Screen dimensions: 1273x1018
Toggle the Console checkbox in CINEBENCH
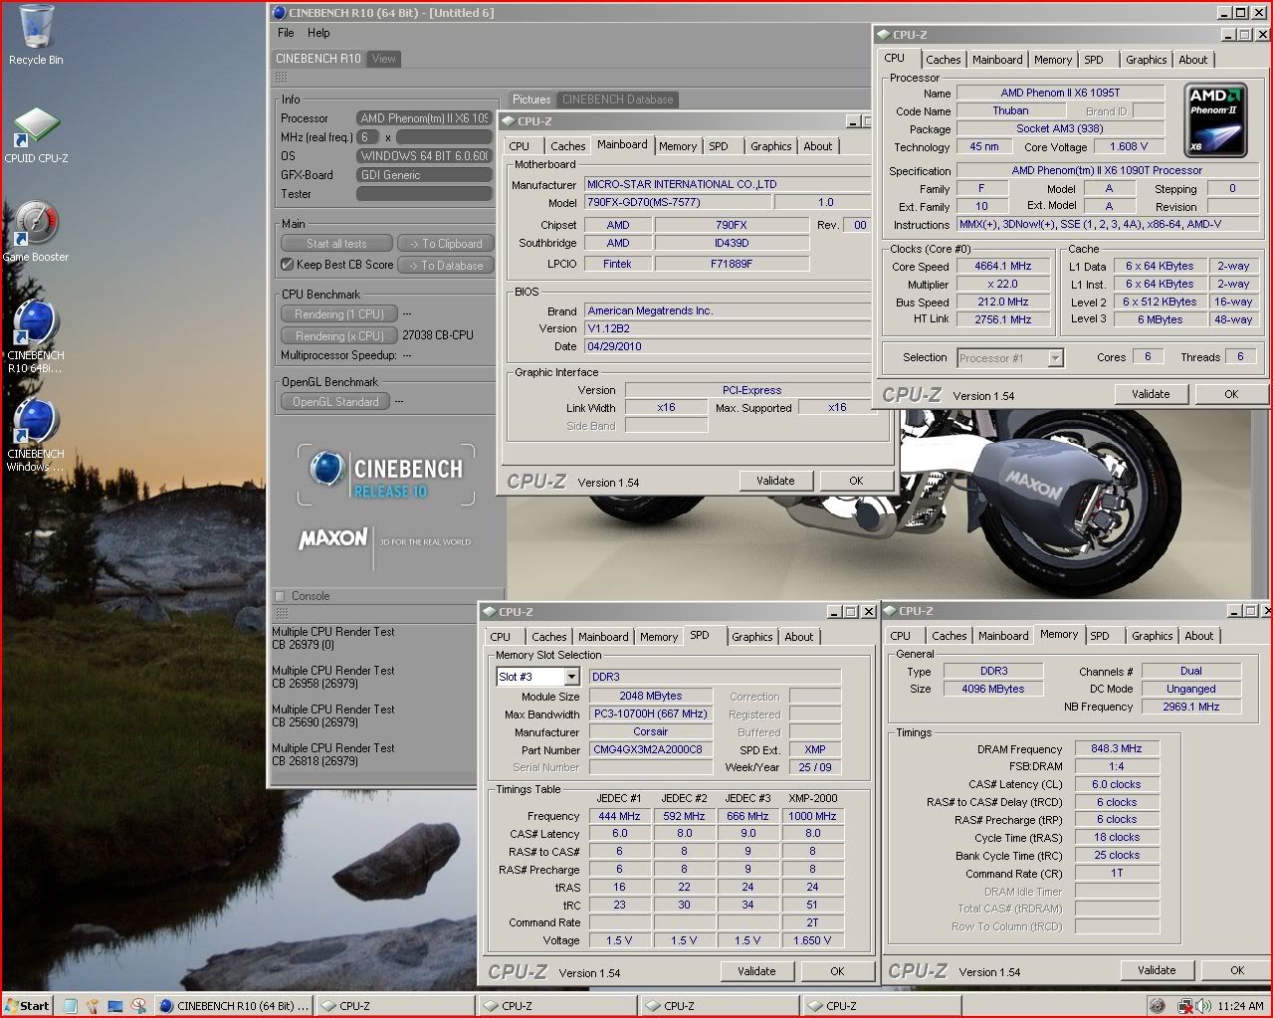click(280, 596)
